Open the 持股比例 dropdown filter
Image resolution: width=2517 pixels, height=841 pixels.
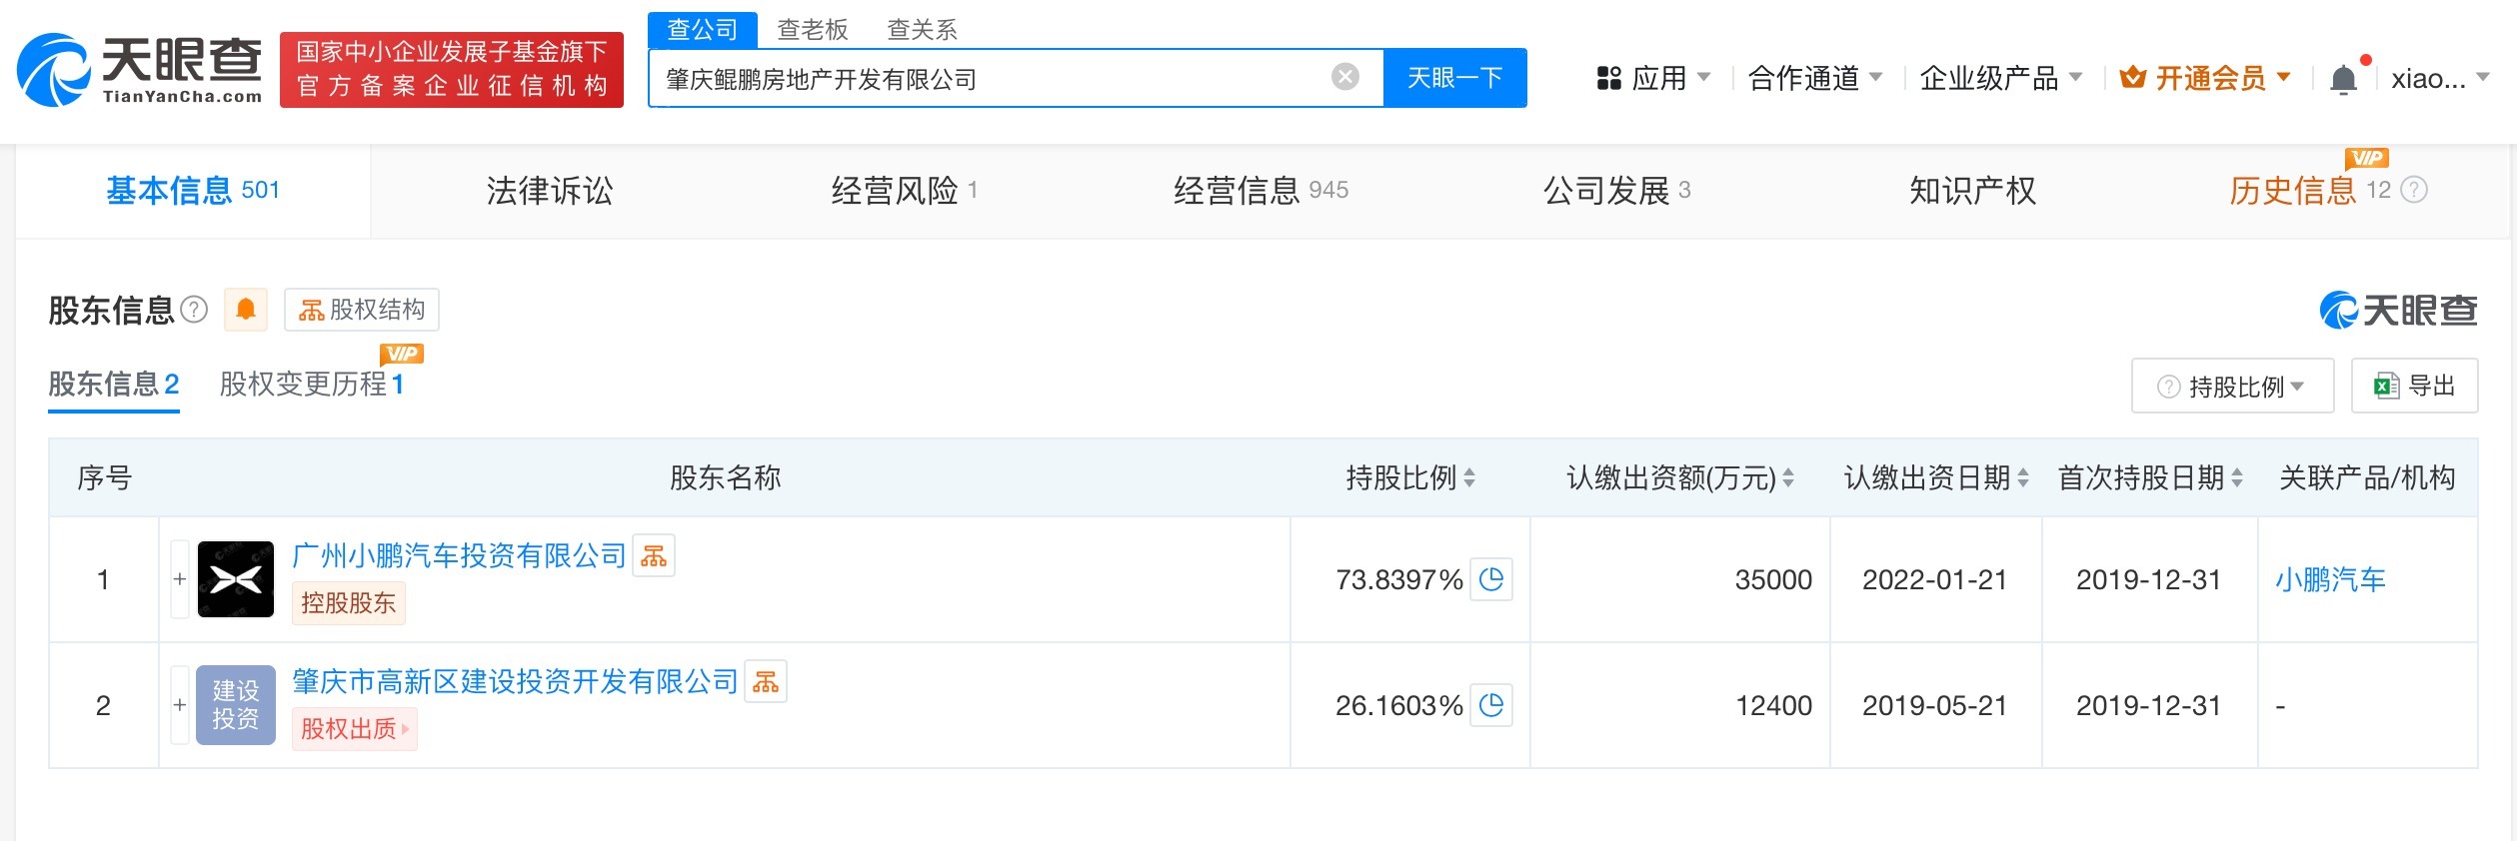pos(2231,387)
